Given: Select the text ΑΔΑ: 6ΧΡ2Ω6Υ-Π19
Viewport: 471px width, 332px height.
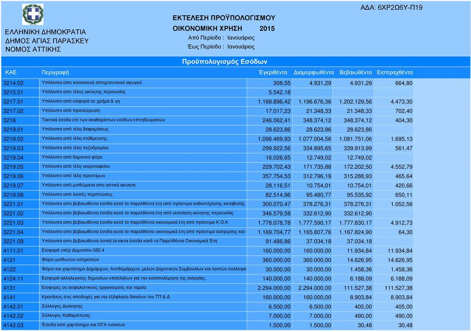Looking at the screenshot, I should 392,7.
